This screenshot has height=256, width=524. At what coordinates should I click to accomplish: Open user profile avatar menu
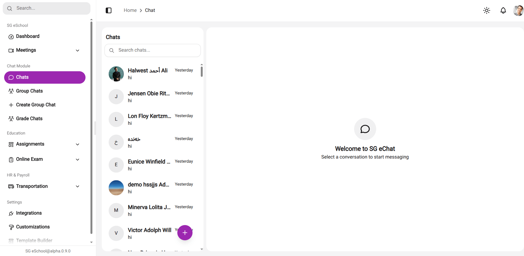point(518,10)
